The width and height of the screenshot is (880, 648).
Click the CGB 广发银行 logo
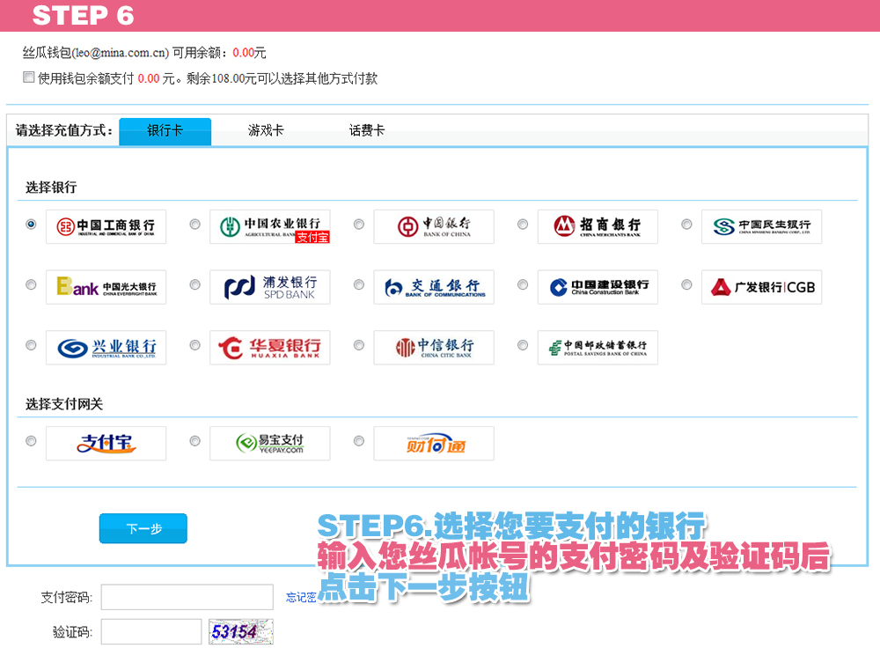point(761,287)
